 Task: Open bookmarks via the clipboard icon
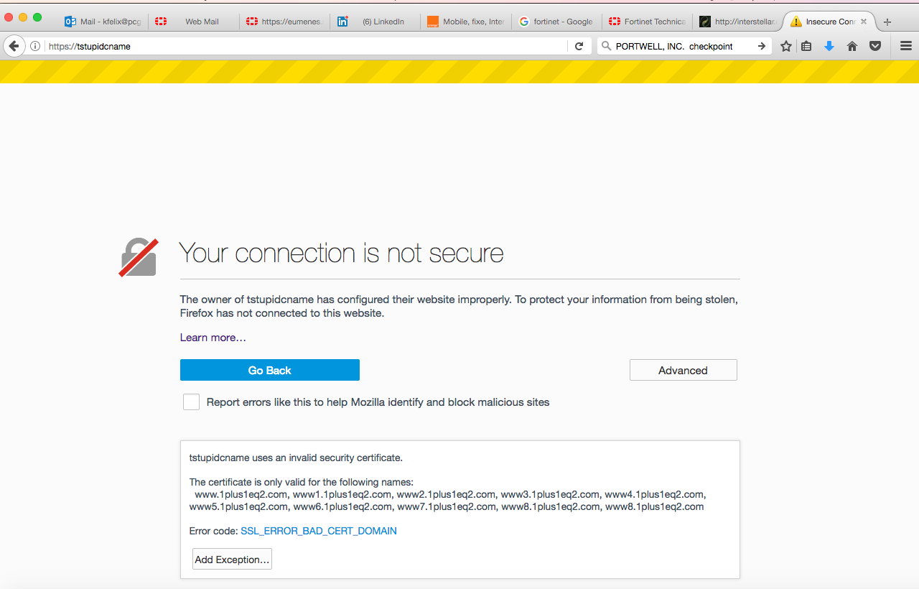point(806,45)
